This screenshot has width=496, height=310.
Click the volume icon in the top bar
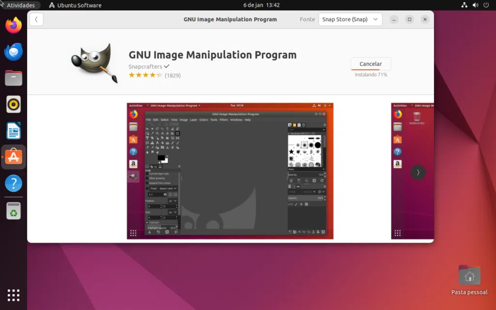(x=475, y=5)
